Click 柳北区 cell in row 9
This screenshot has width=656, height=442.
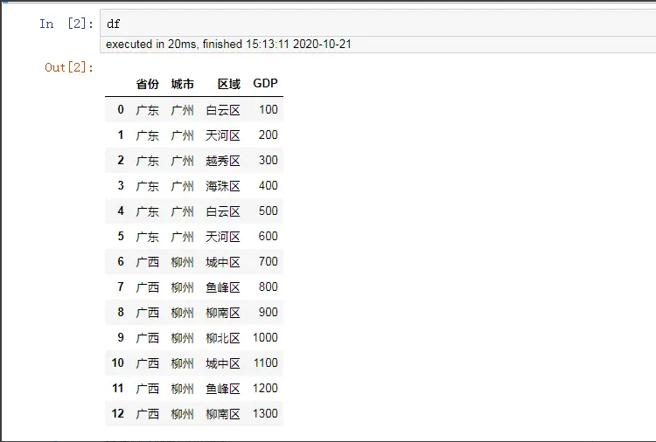pos(223,338)
